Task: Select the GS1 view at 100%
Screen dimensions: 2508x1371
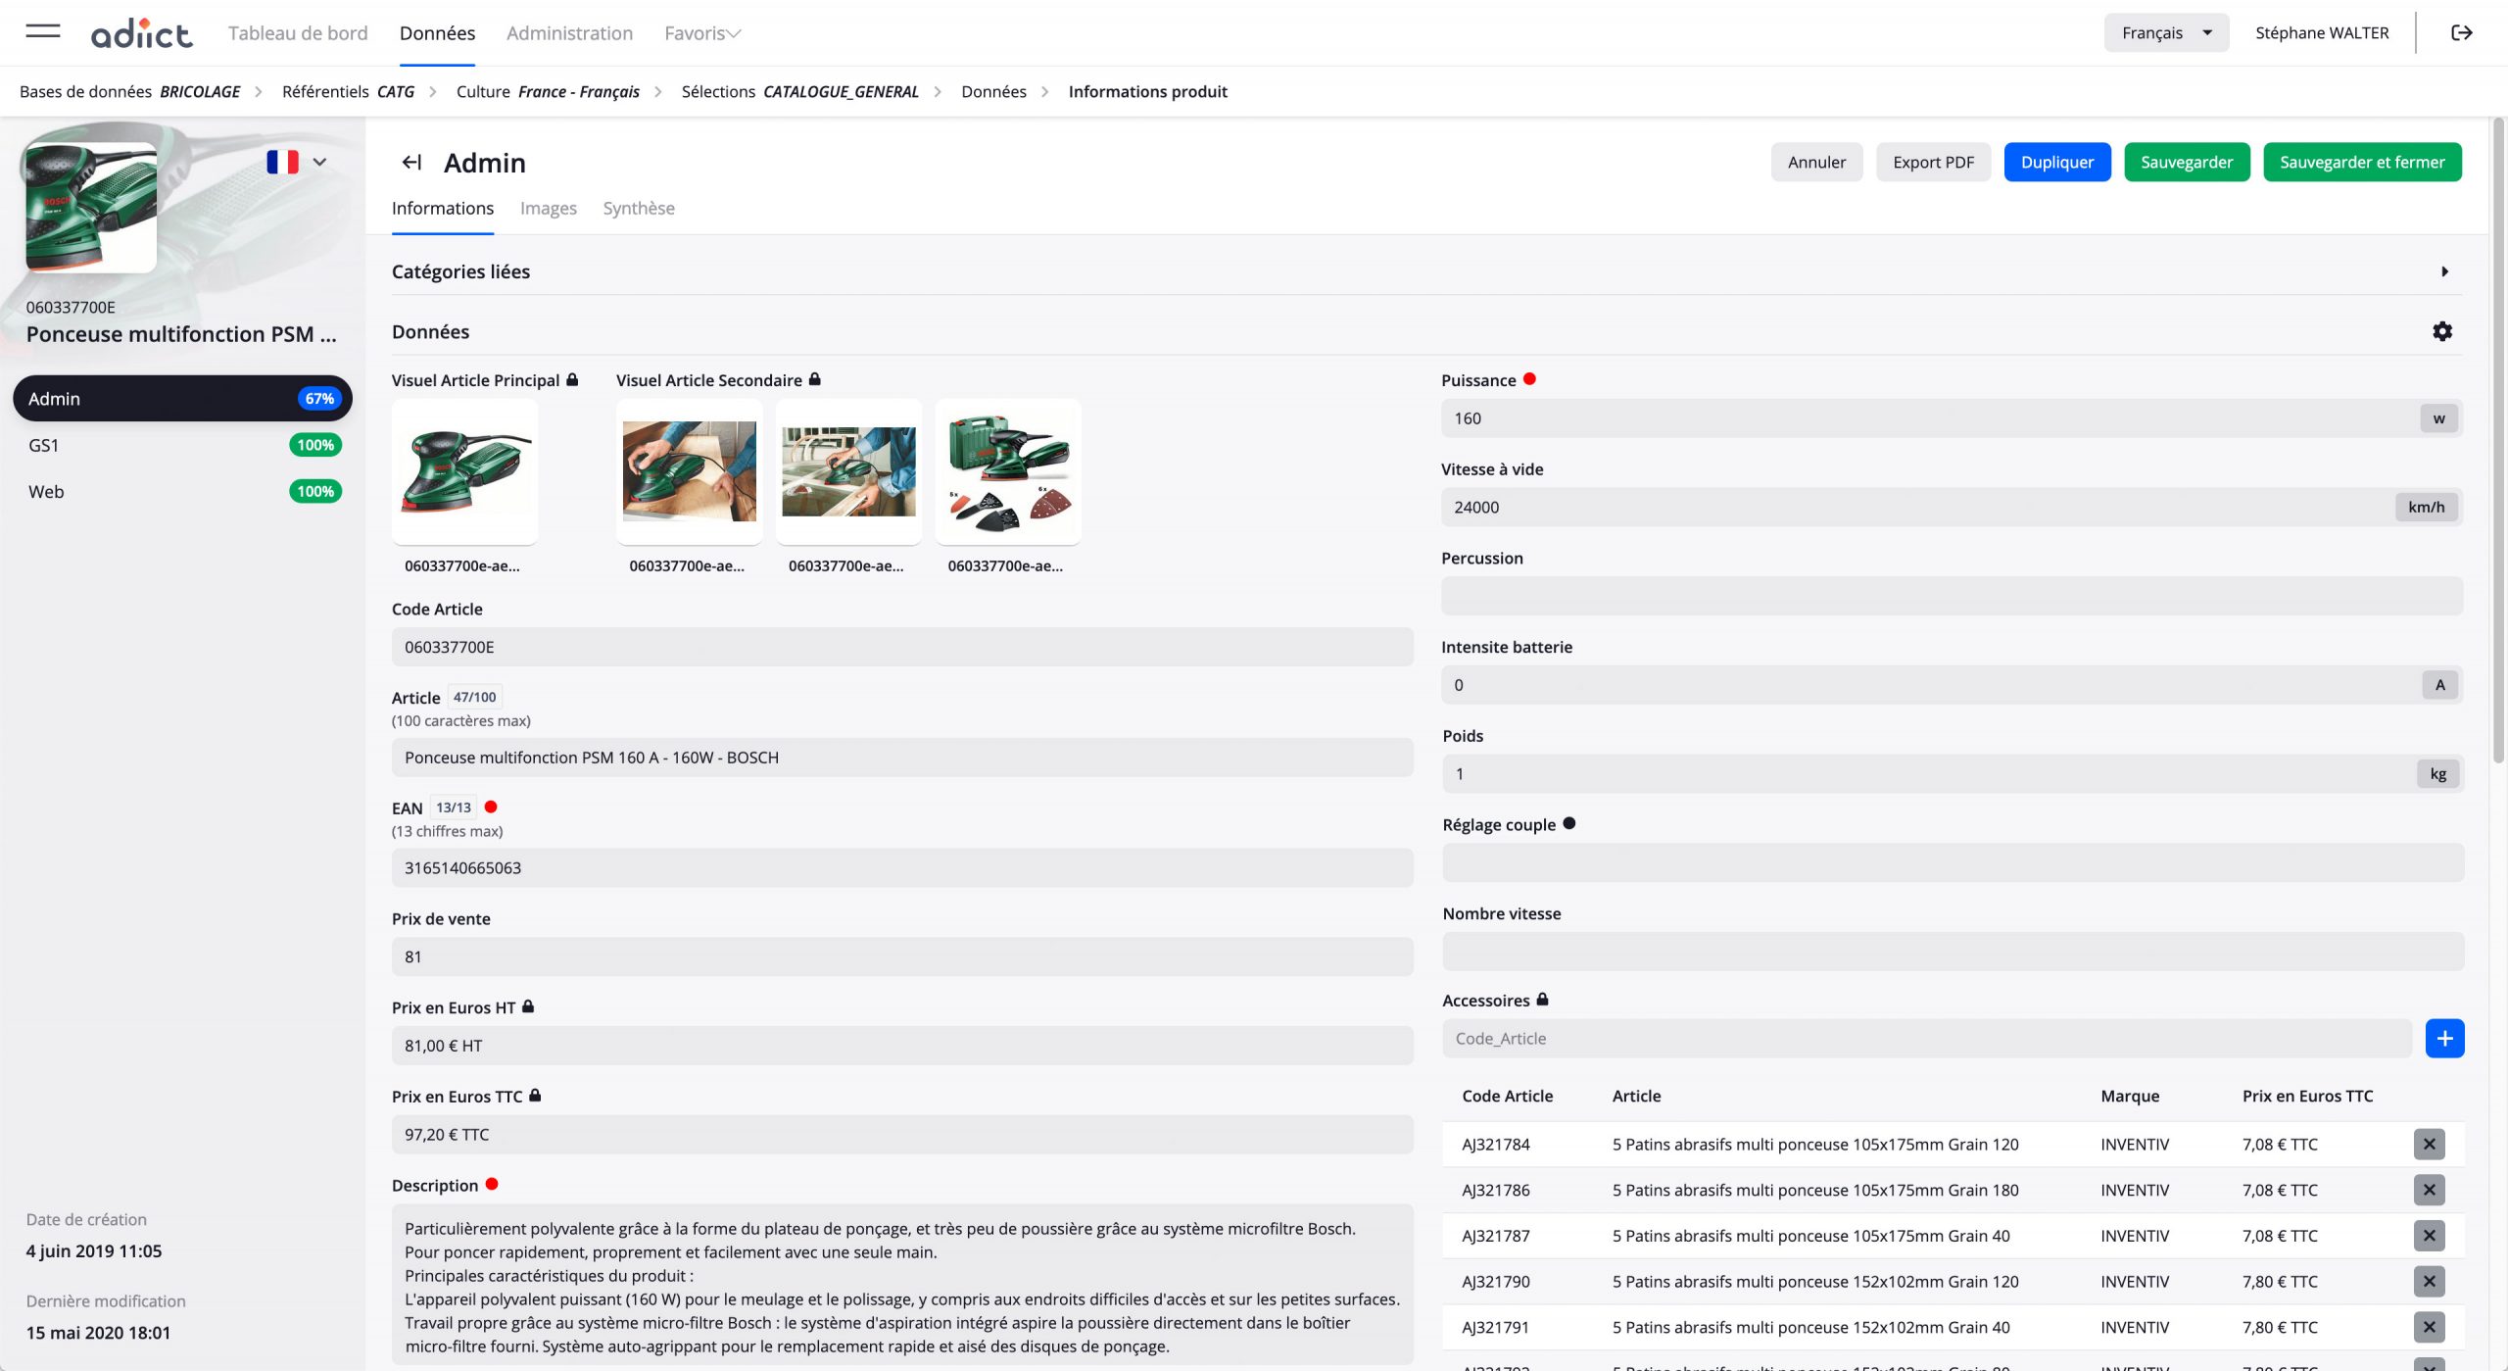Action: (182, 445)
